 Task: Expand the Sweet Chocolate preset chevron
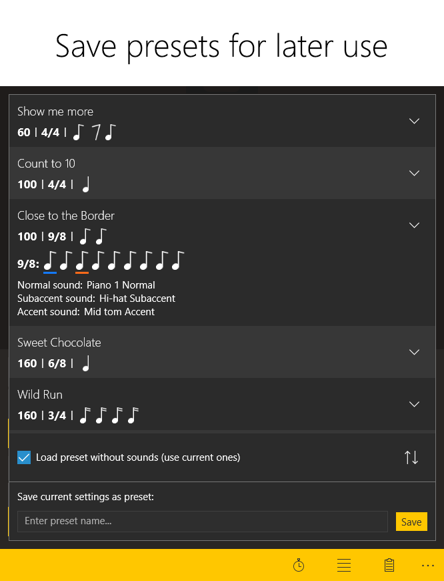click(414, 352)
